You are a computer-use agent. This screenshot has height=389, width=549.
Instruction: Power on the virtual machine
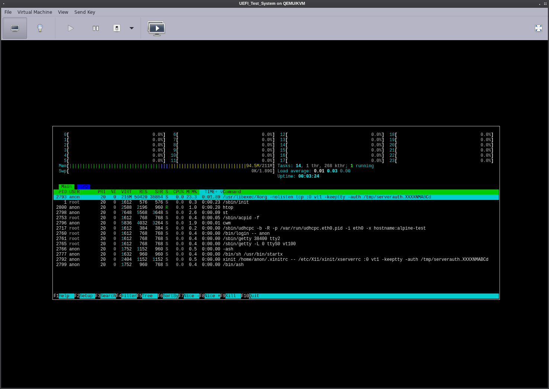(x=71, y=28)
